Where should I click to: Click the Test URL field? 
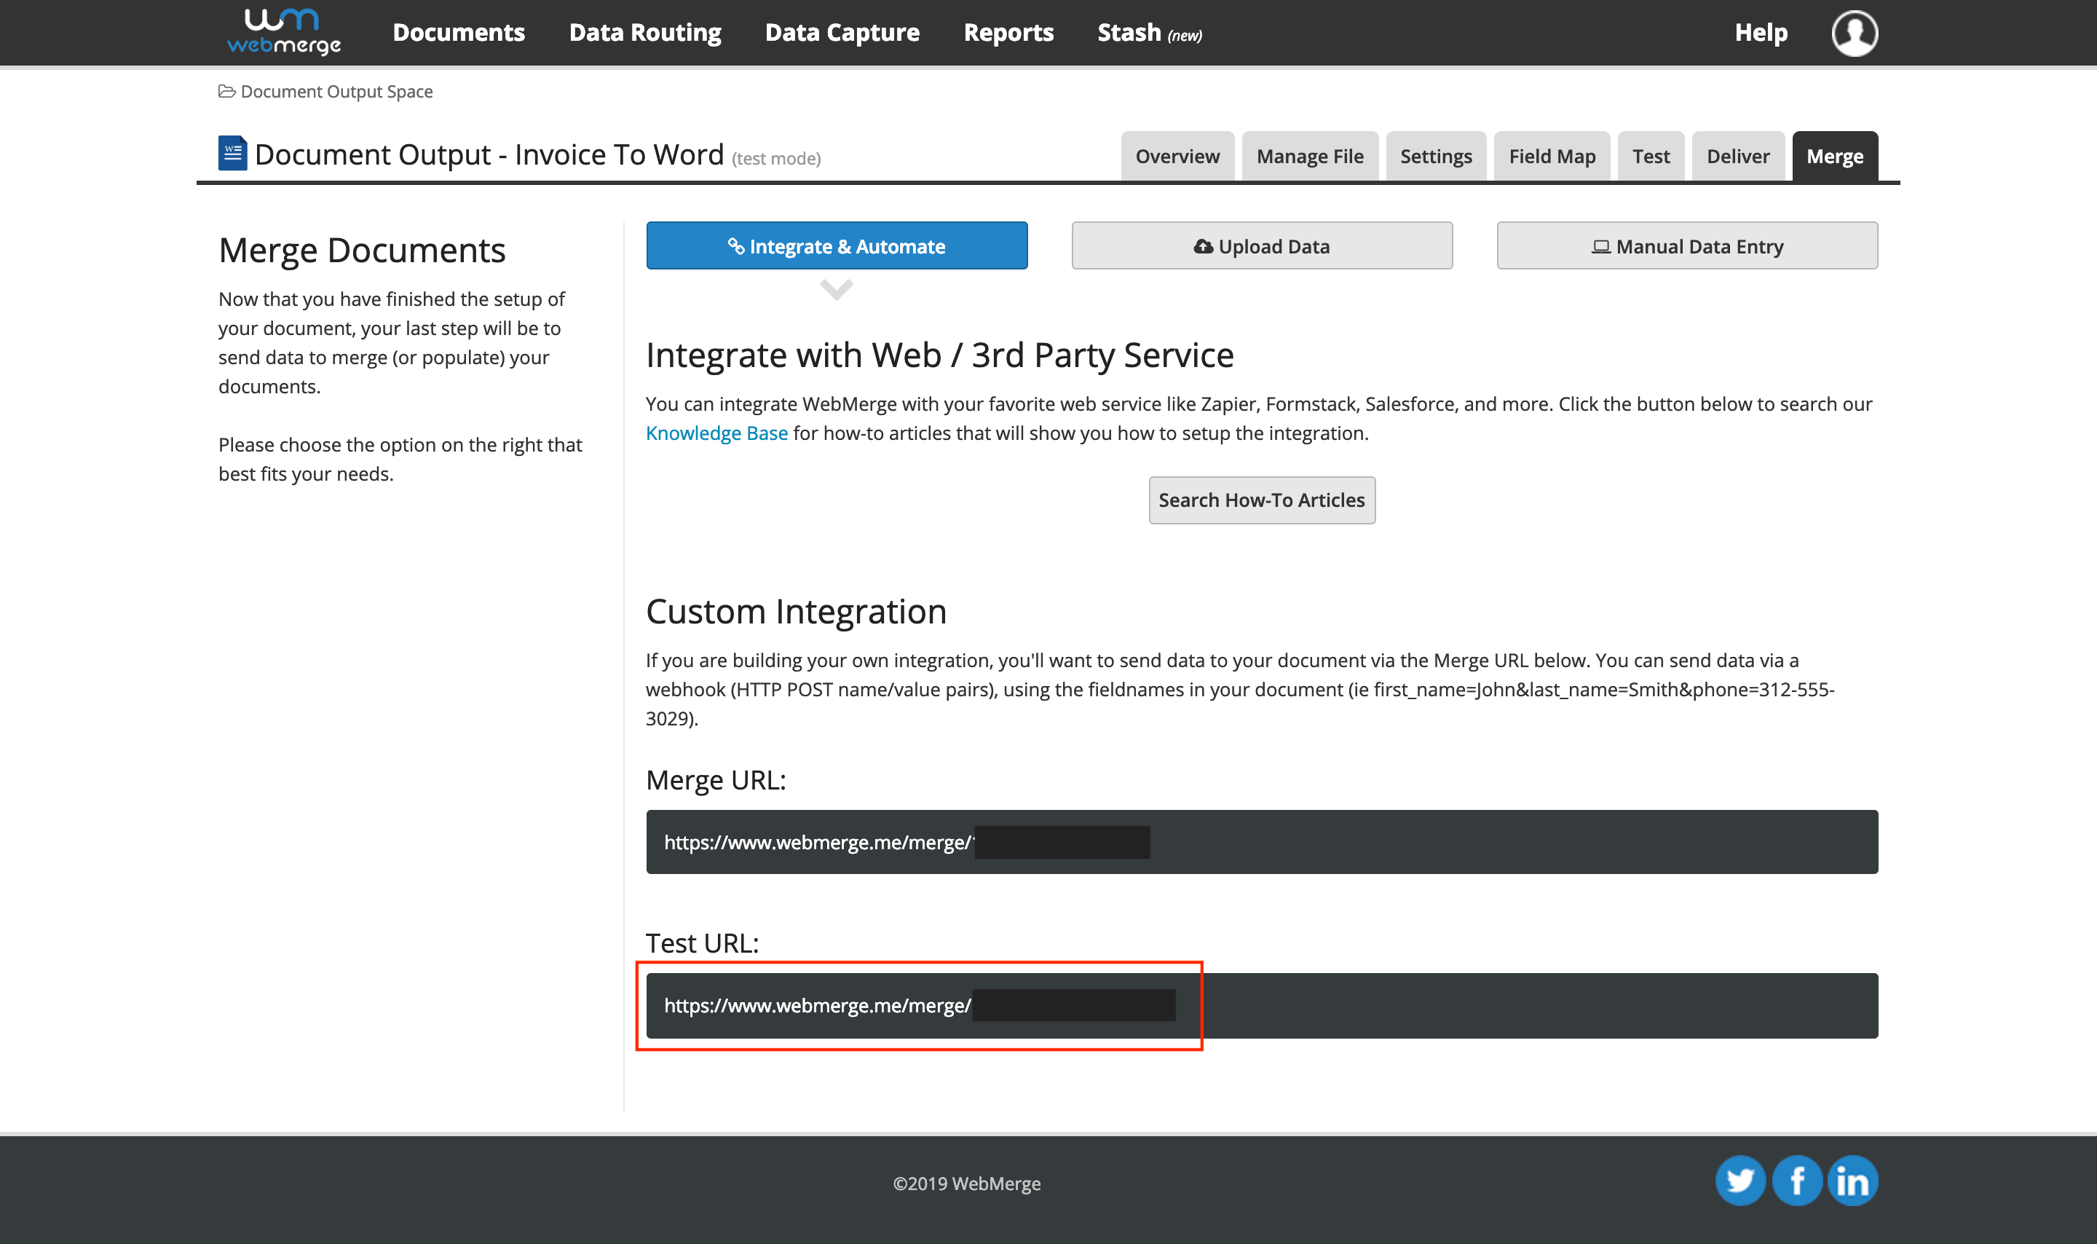(1262, 1005)
